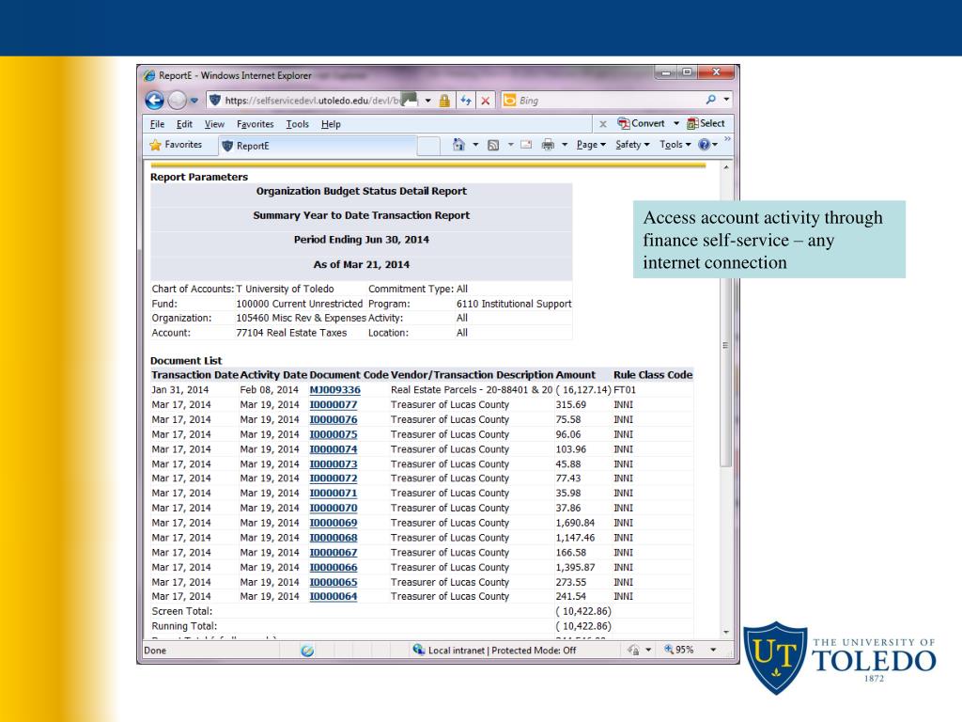Image resolution: width=962 pixels, height=722 pixels.
Task: Open the Favorites menu in menu bar
Action: click(256, 124)
